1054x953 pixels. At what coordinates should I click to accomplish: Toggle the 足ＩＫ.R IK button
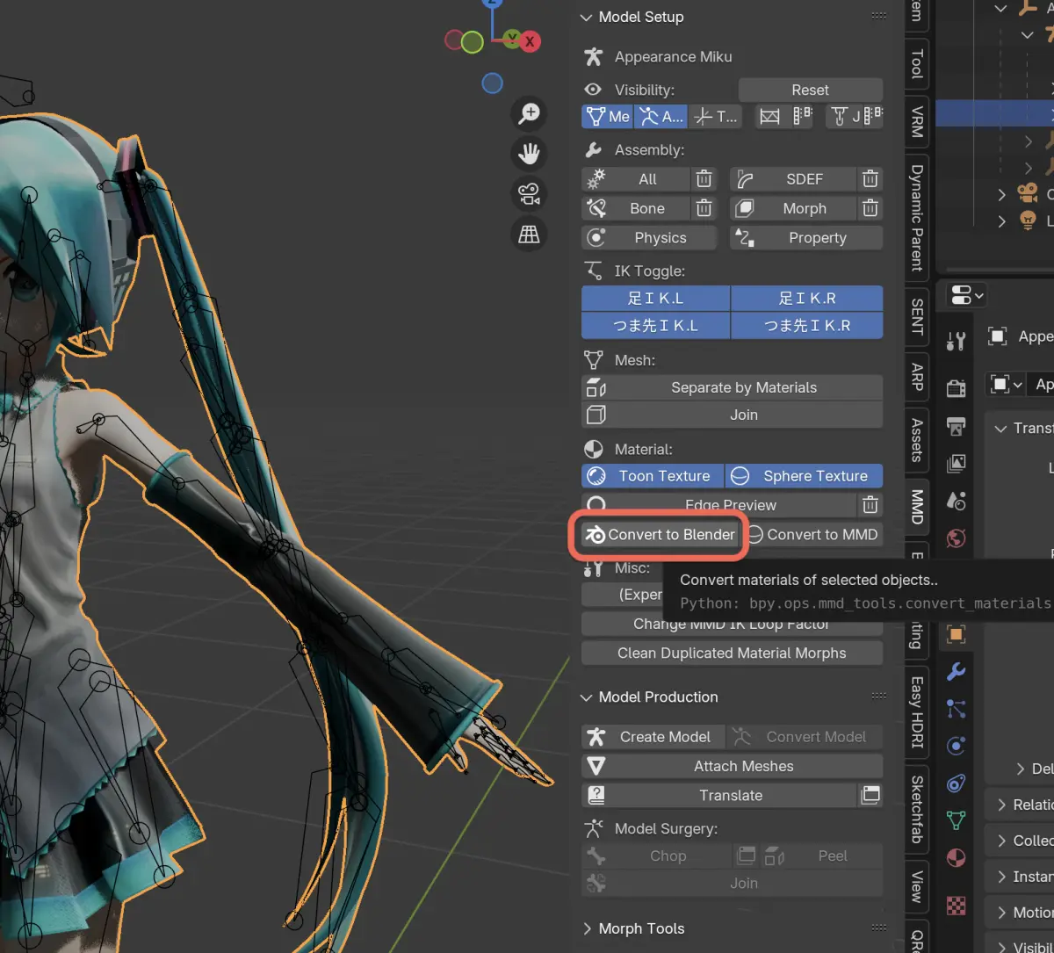pyautogui.click(x=807, y=298)
